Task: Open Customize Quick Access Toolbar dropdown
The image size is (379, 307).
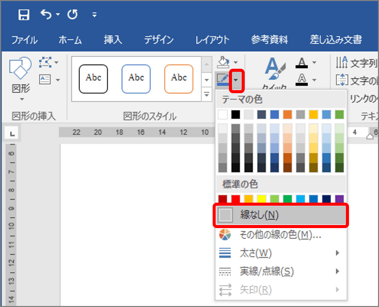Action: (x=95, y=15)
